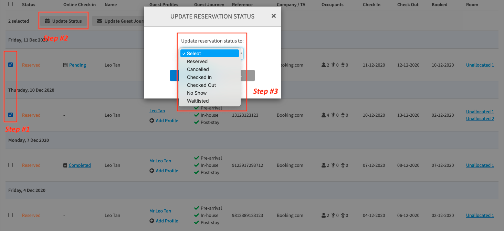The image size is (504, 231).
Task: Choose 'Checked In' from status list
Action: [199, 77]
